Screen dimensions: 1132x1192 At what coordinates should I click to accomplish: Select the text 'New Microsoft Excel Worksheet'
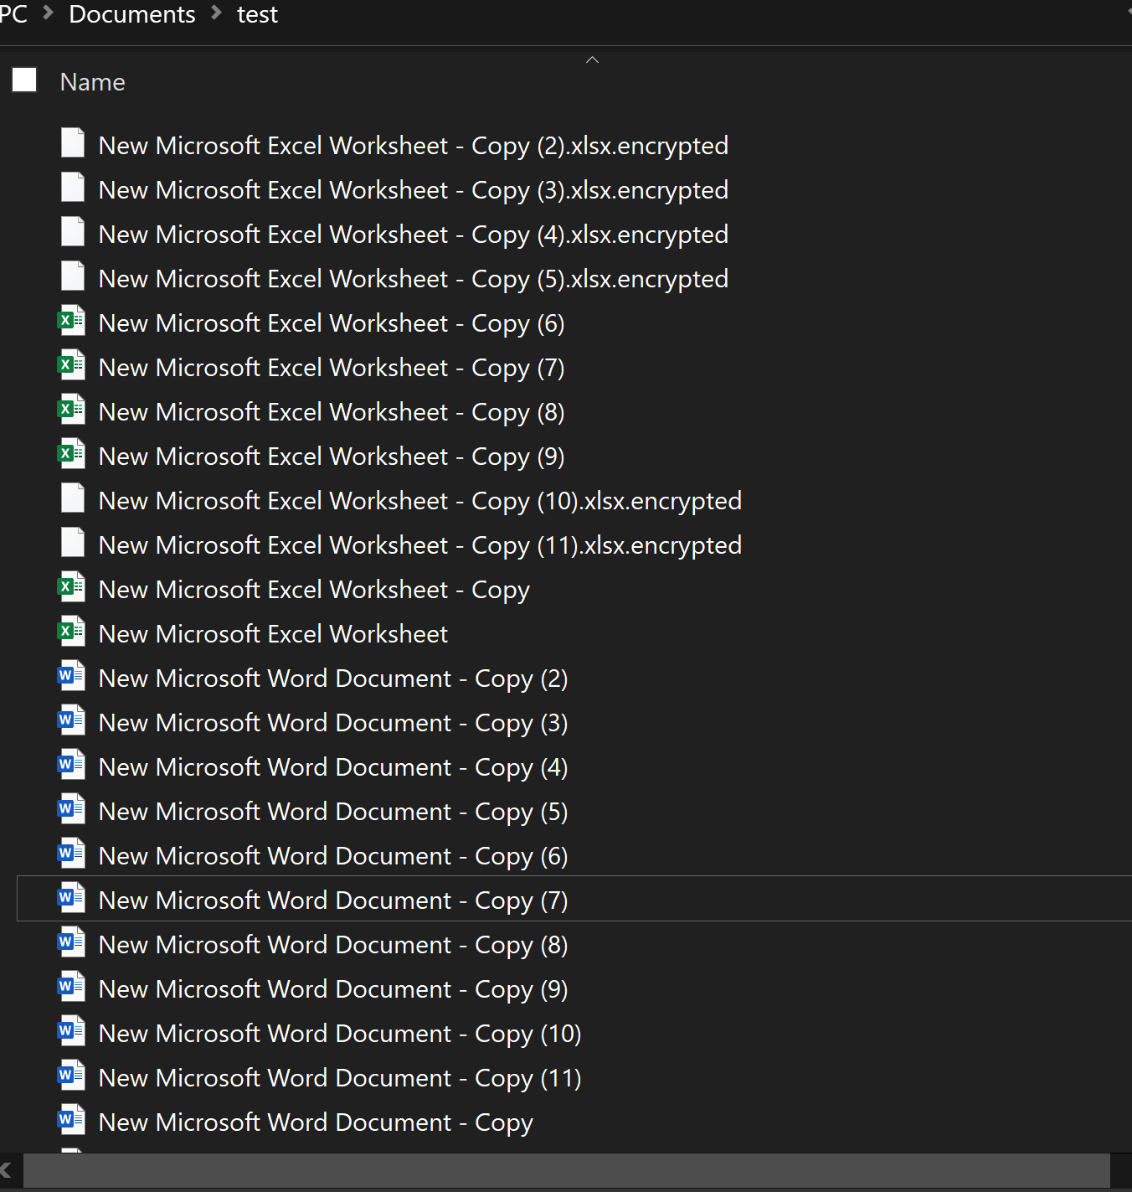pyautogui.click(x=273, y=634)
